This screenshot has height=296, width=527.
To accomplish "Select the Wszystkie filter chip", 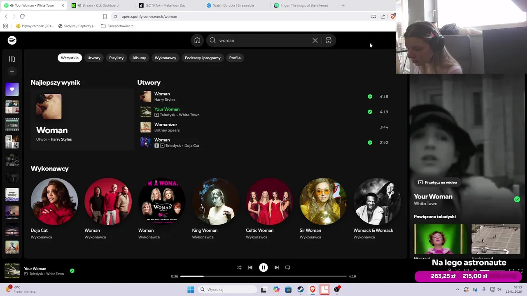I will pyautogui.click(x=70, y=58).
